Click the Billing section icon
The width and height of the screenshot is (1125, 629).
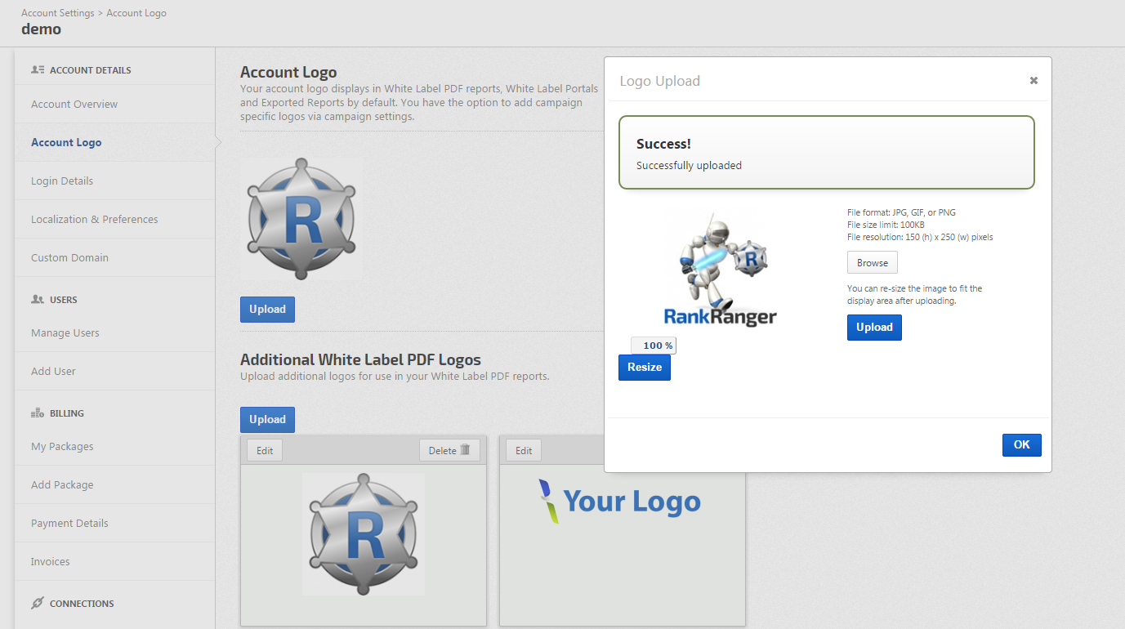pyautogui.click(x=38, y=413)
